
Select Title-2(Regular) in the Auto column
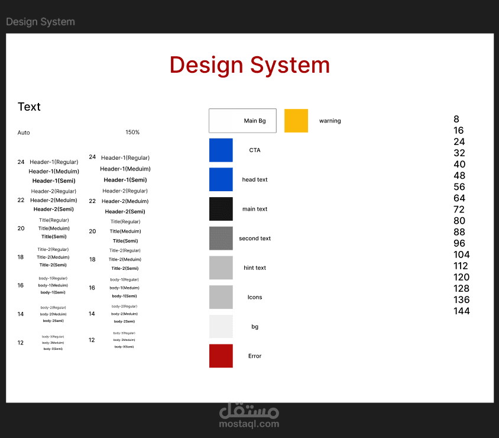pyautogui.click(x=53, y=249)
